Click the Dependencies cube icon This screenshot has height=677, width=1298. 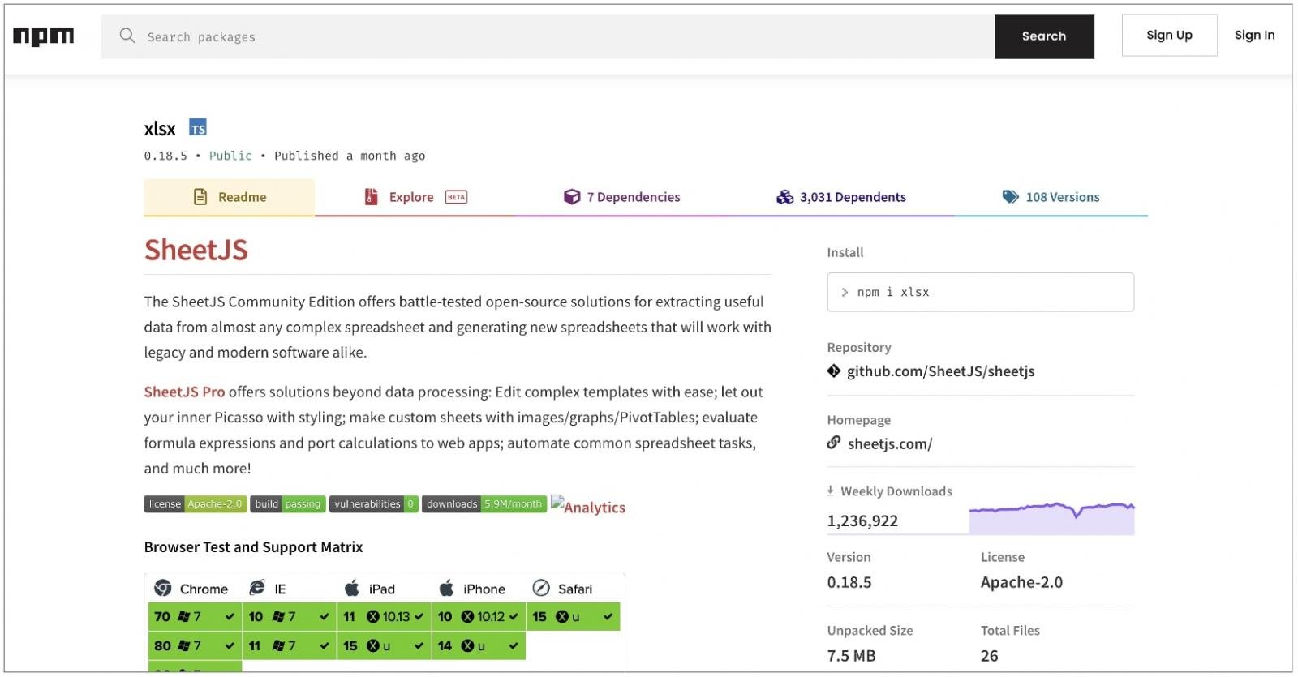tap(572, 197)
